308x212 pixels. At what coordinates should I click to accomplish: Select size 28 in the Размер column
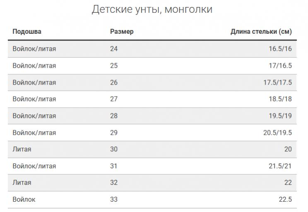(114, 116)
